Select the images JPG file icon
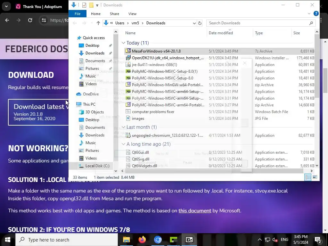The width and height of the screenshot is (328, 246). tap(128, 118)
